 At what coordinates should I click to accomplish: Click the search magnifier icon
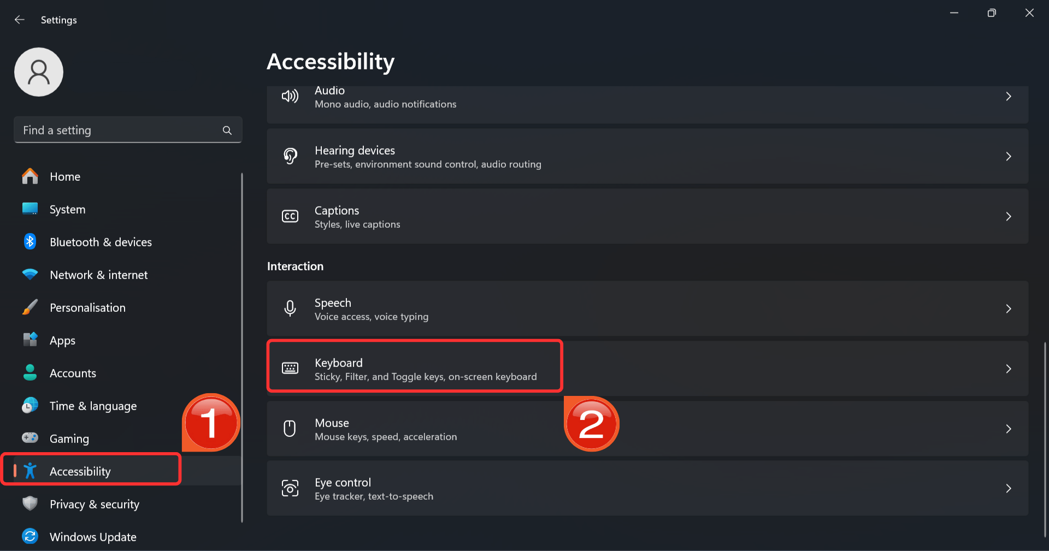(227, 131)
